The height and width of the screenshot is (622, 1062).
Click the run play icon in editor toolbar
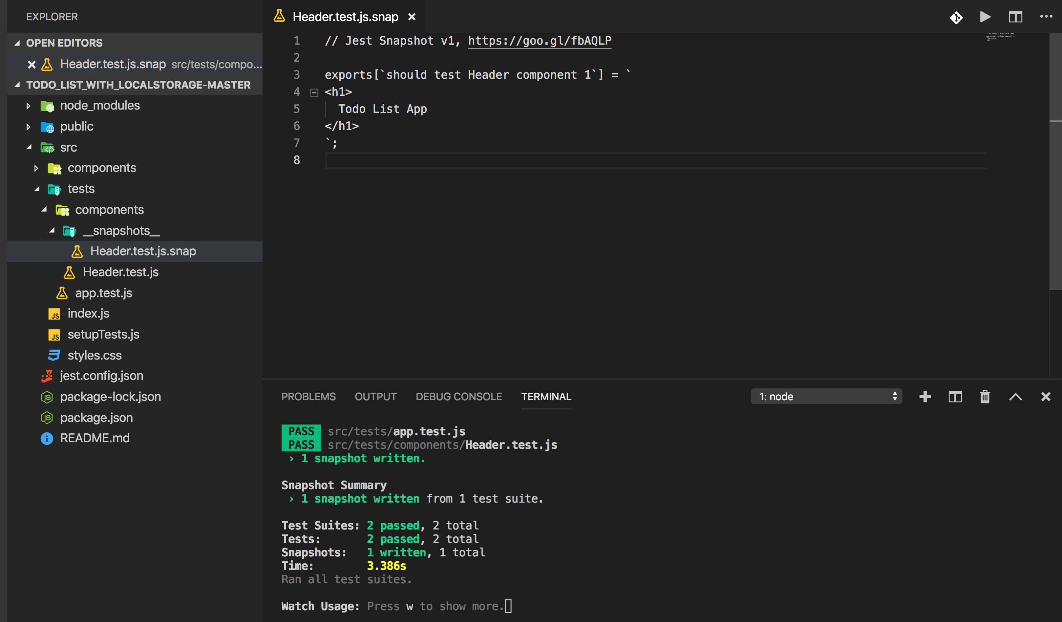tap(985, 17)
